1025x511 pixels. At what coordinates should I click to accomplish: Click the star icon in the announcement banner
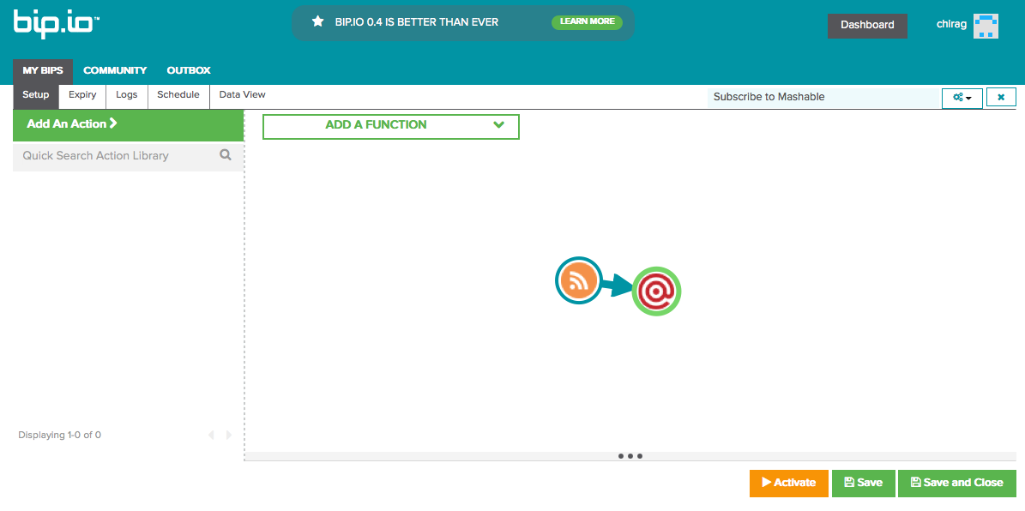tap(317, 21)
